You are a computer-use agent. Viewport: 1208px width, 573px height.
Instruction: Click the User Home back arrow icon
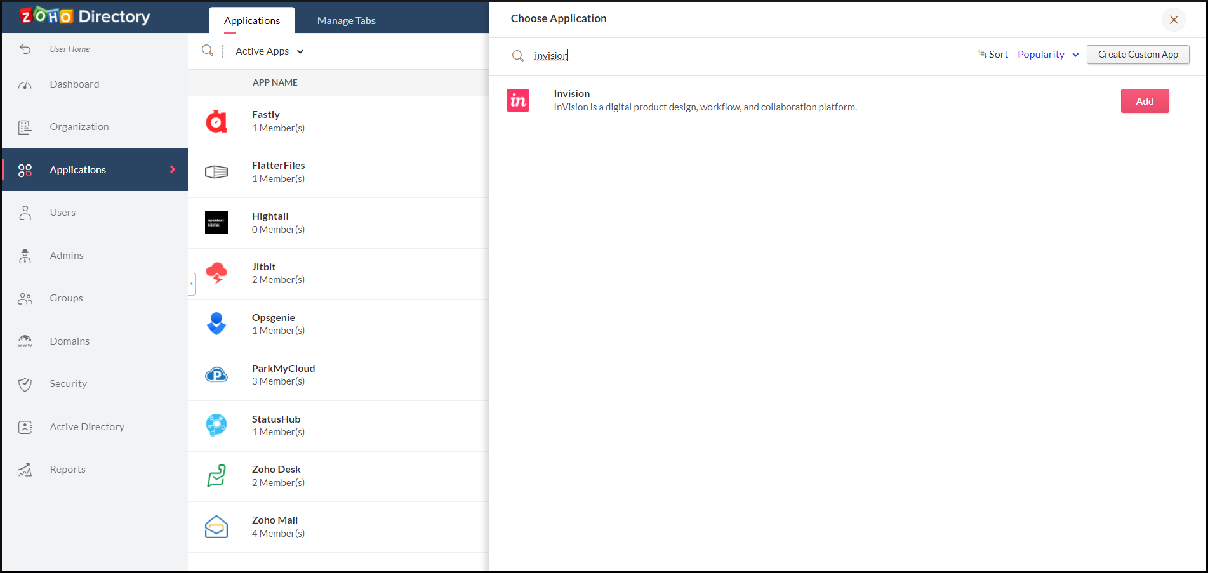click(x=25, y=49)
